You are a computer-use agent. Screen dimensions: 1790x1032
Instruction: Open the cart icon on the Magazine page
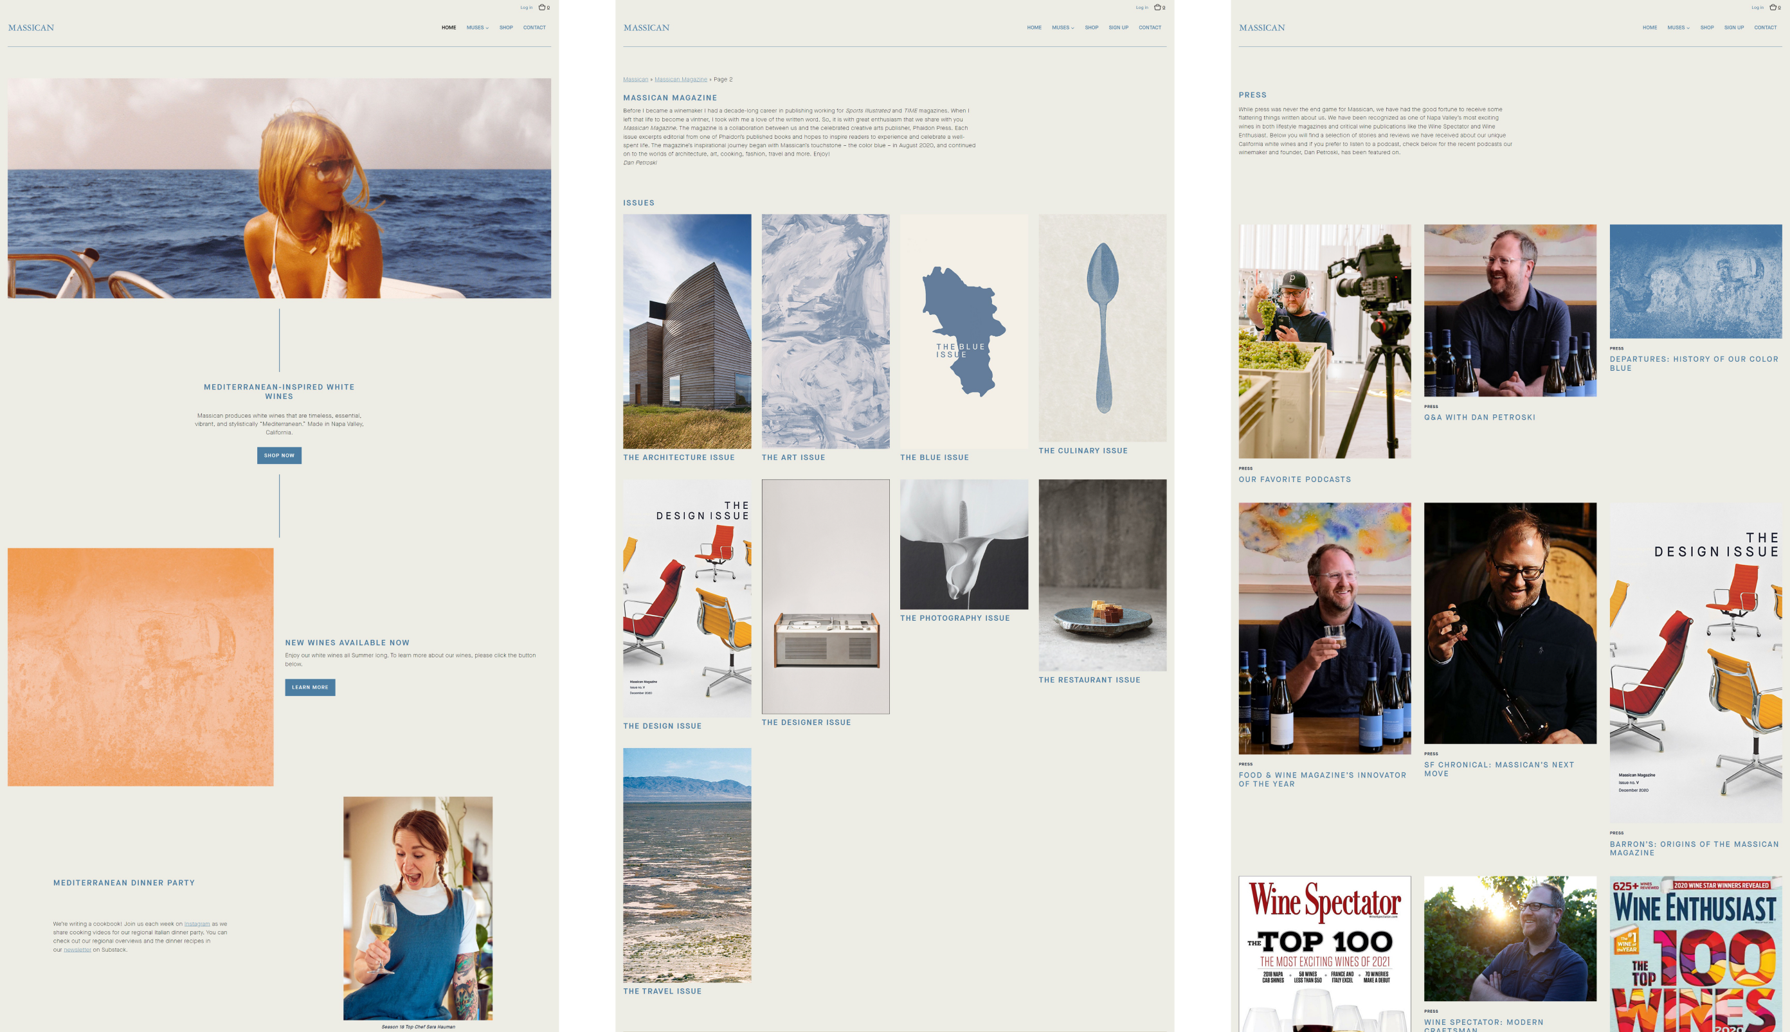tap(1159, 8)
